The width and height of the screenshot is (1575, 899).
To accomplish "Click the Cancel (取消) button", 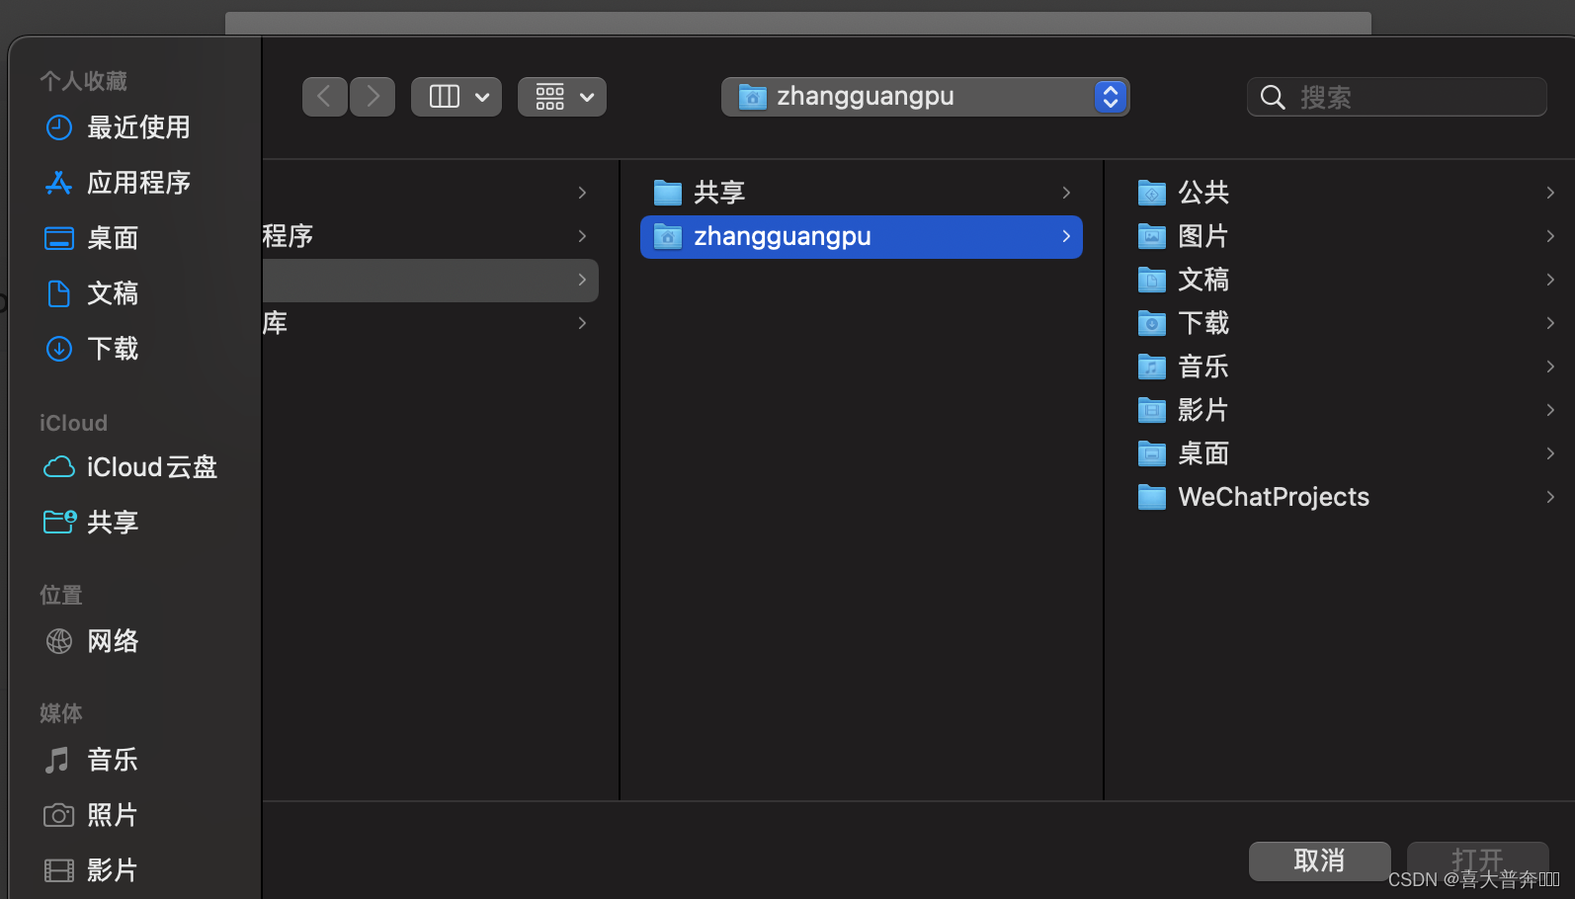I will pos(1319,860).
